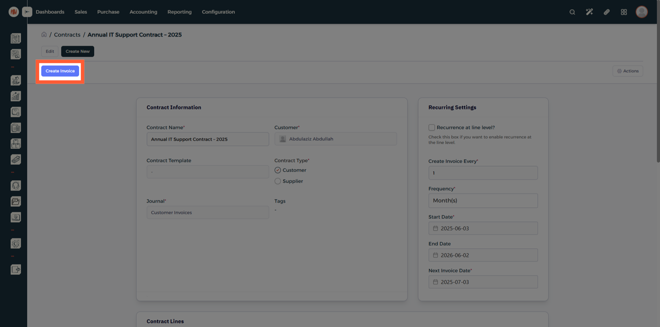Viewport: 660px width, 327px height.
Task: Click the paperclip link icon in header
Action: pyautogui.click(x=606, y=12)
